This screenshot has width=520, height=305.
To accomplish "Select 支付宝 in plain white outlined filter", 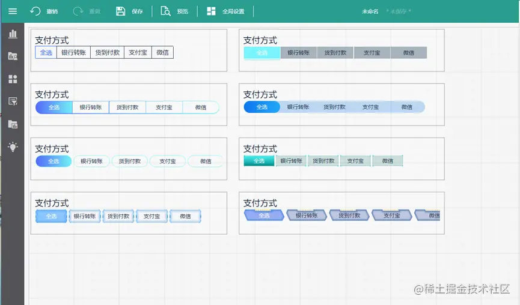I will (138, 52).
